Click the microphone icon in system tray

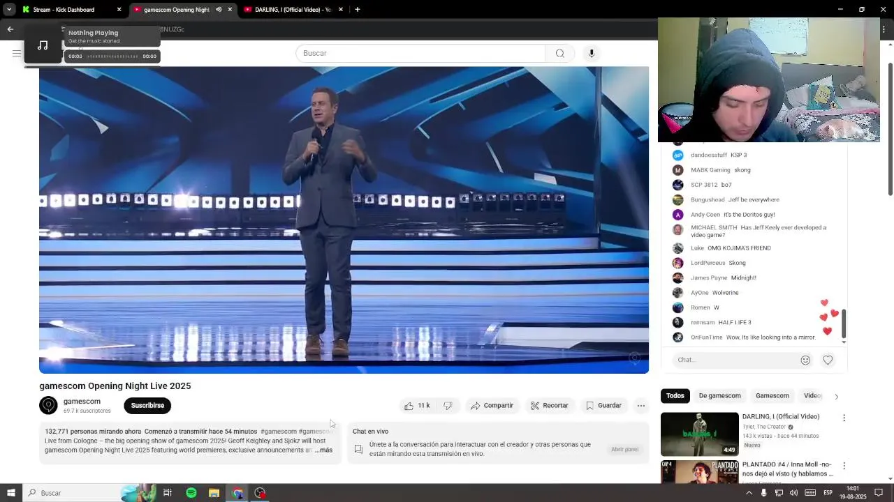point(763,493)
